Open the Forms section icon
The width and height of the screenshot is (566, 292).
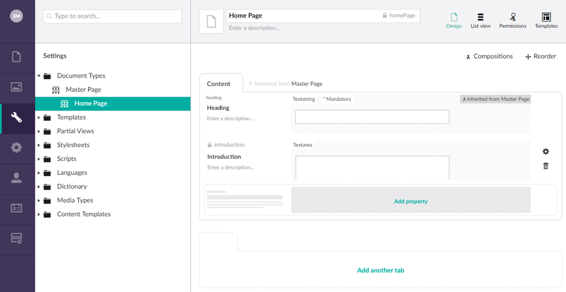click(16, 238)
